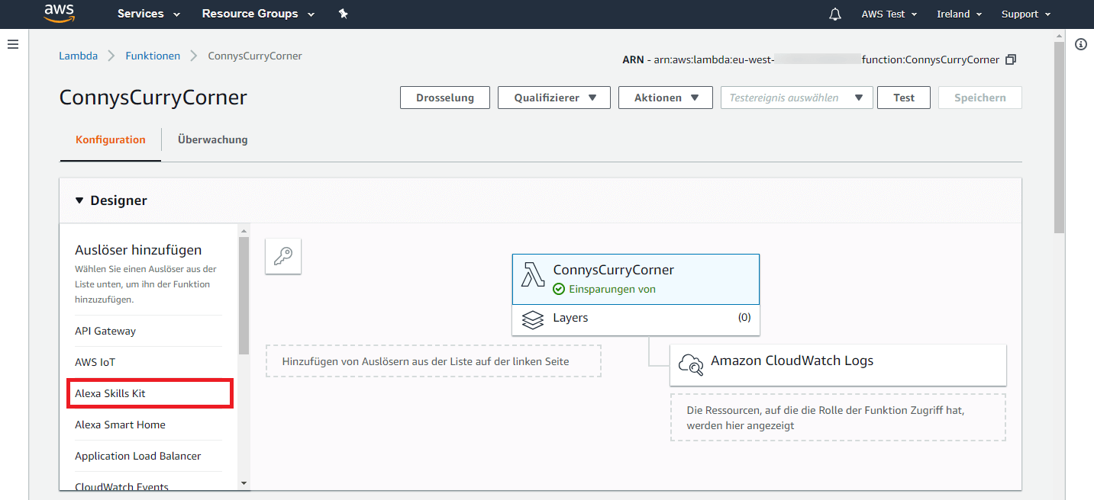Go to Funktionen breadcrumb link
Screen dimensions: 1094x500
(153, 56)
